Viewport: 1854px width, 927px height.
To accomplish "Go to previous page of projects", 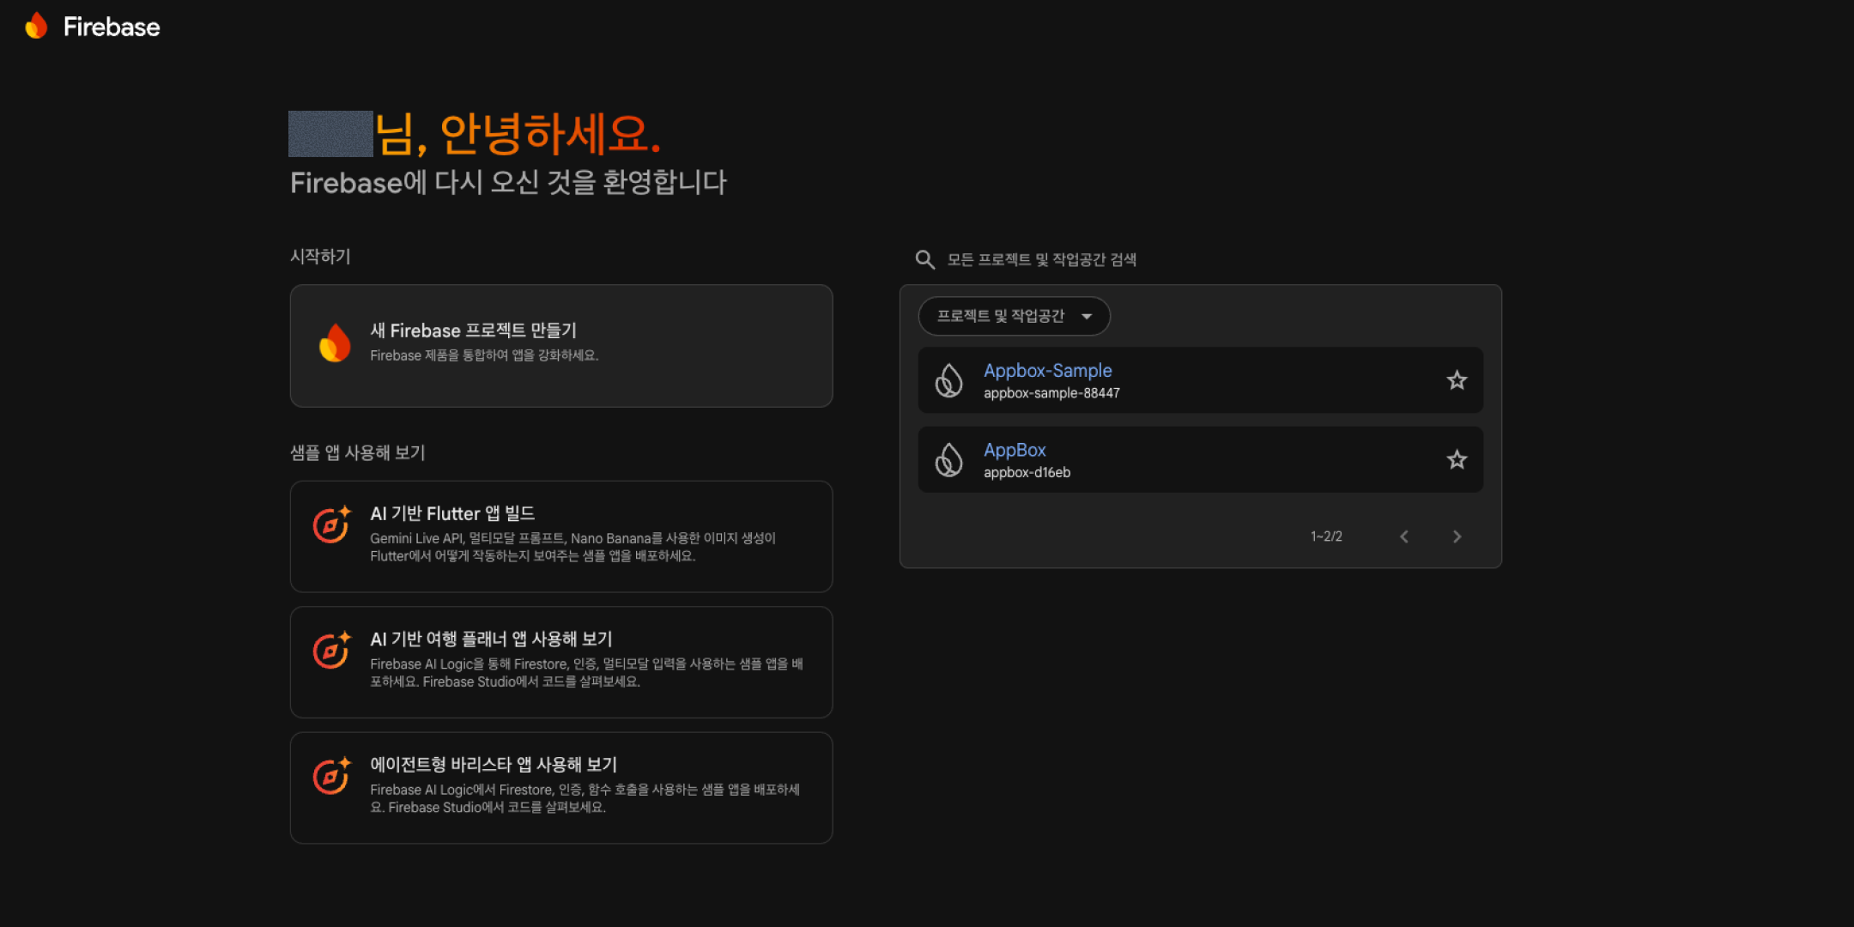I will [1404, 536].
